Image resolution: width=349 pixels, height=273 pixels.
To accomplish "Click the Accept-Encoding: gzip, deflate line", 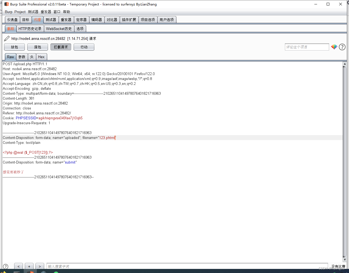I will (27, 88).
